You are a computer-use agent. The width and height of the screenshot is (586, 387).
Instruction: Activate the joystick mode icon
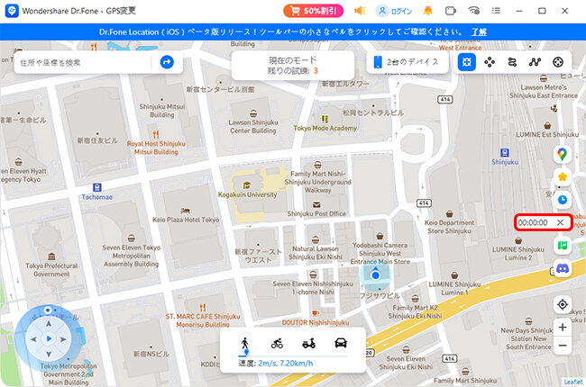(x=558, y=62)
